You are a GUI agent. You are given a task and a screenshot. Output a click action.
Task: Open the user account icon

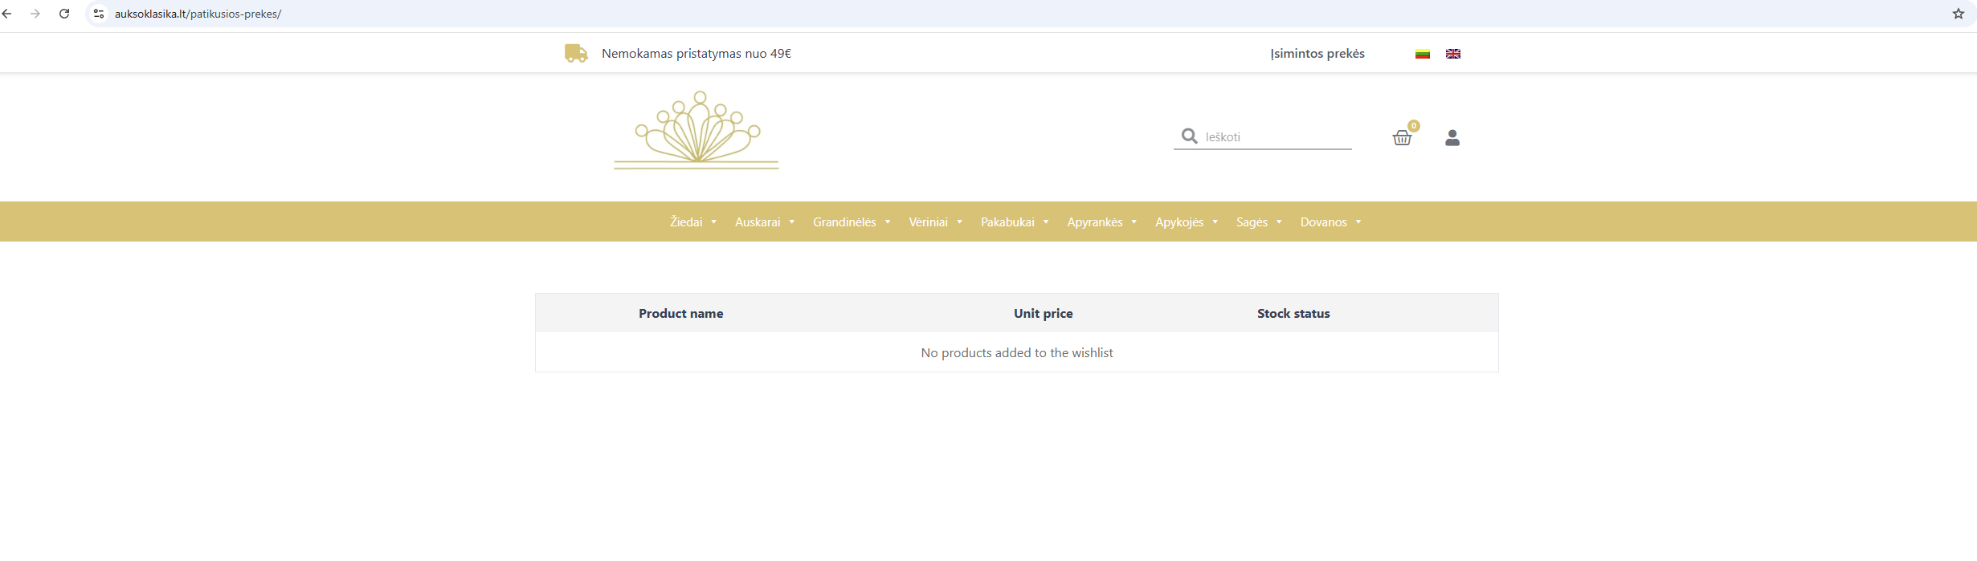[1452, 138]
